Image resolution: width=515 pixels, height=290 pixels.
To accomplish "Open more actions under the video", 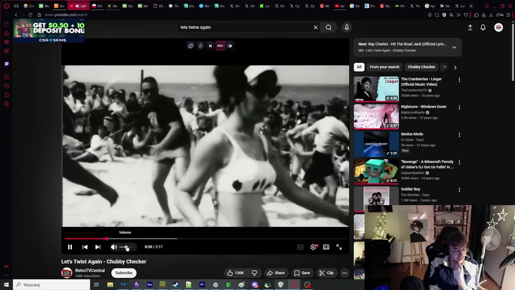I will (x=344, y=273).
